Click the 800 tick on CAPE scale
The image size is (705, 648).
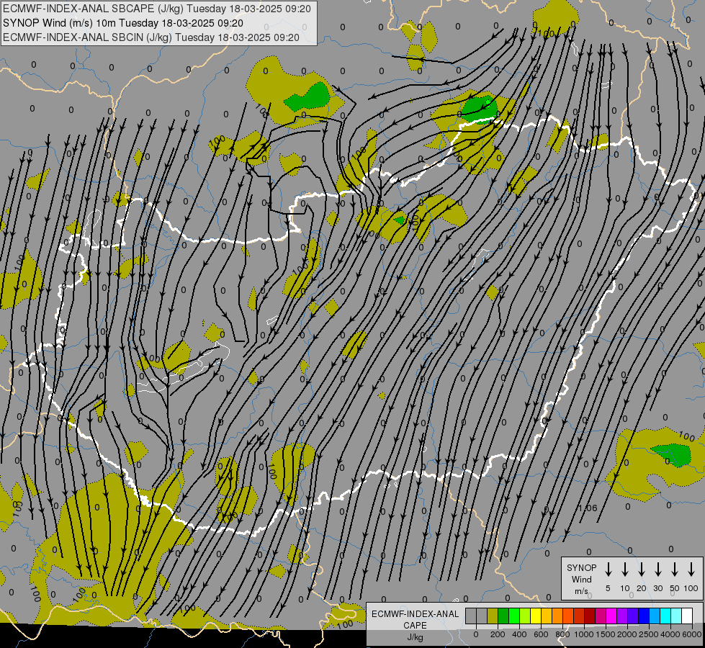pos(562,634)
